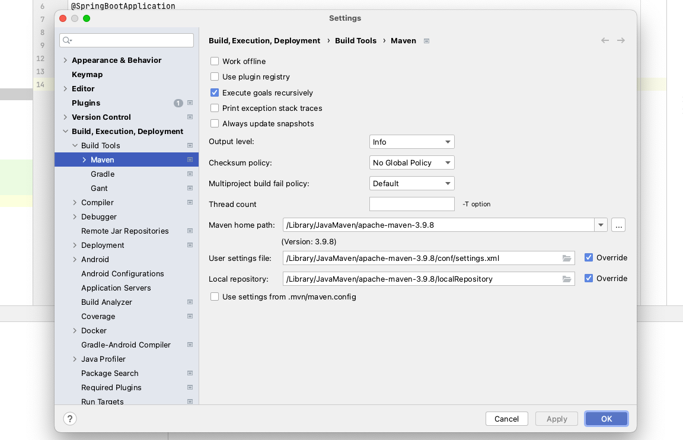Click the project icon next to Build Analyzer
Screen dimensions: 683x440
point(190,302)
